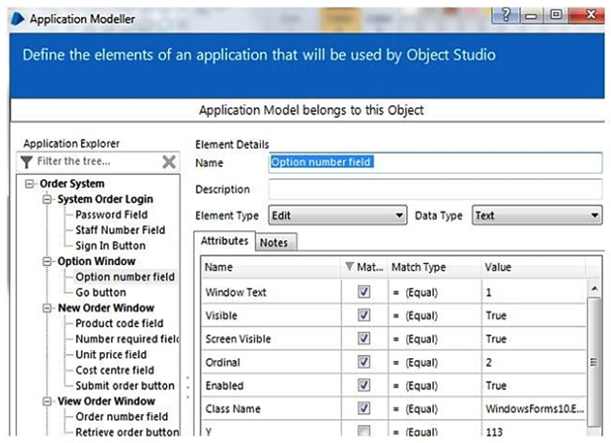
Task: Select Submit order button in the tree
Action: [125, 386]
